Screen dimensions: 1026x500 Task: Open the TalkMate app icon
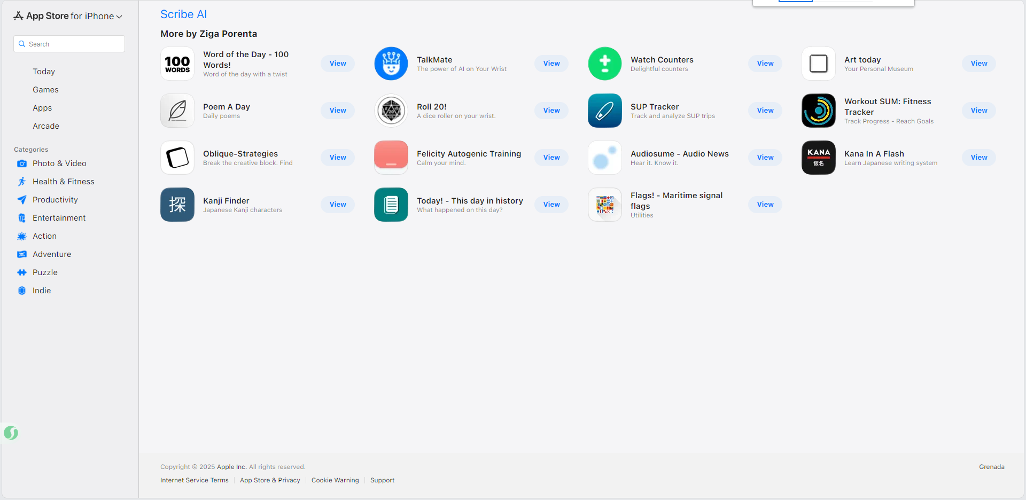click(x=391, y=64)
